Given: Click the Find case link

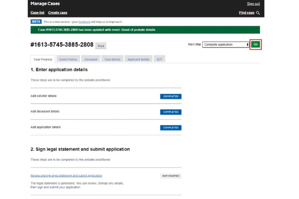Looking at the screenshot, I should click(x=246, y=13).
